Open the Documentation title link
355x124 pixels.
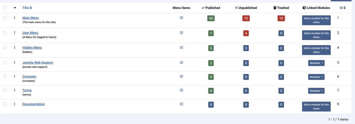point(34,104)
